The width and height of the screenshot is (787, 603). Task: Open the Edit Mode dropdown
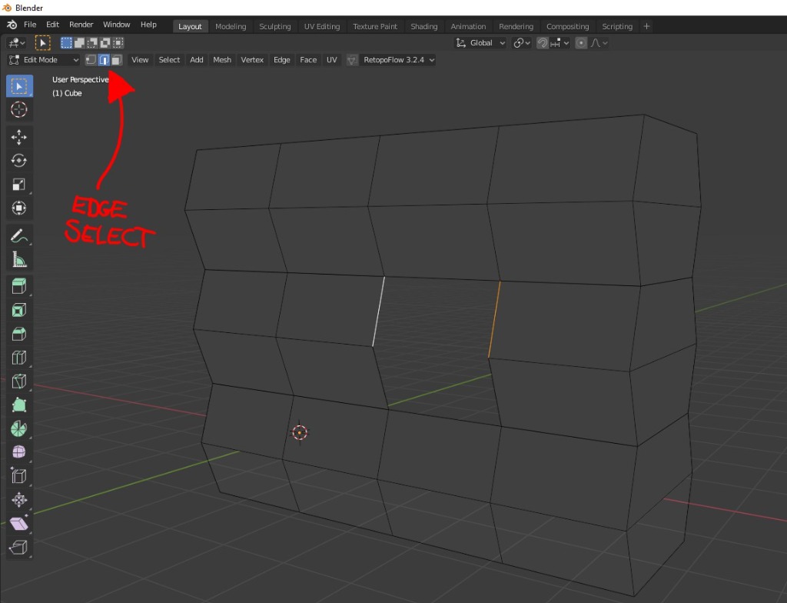click(x=44, y=60)
